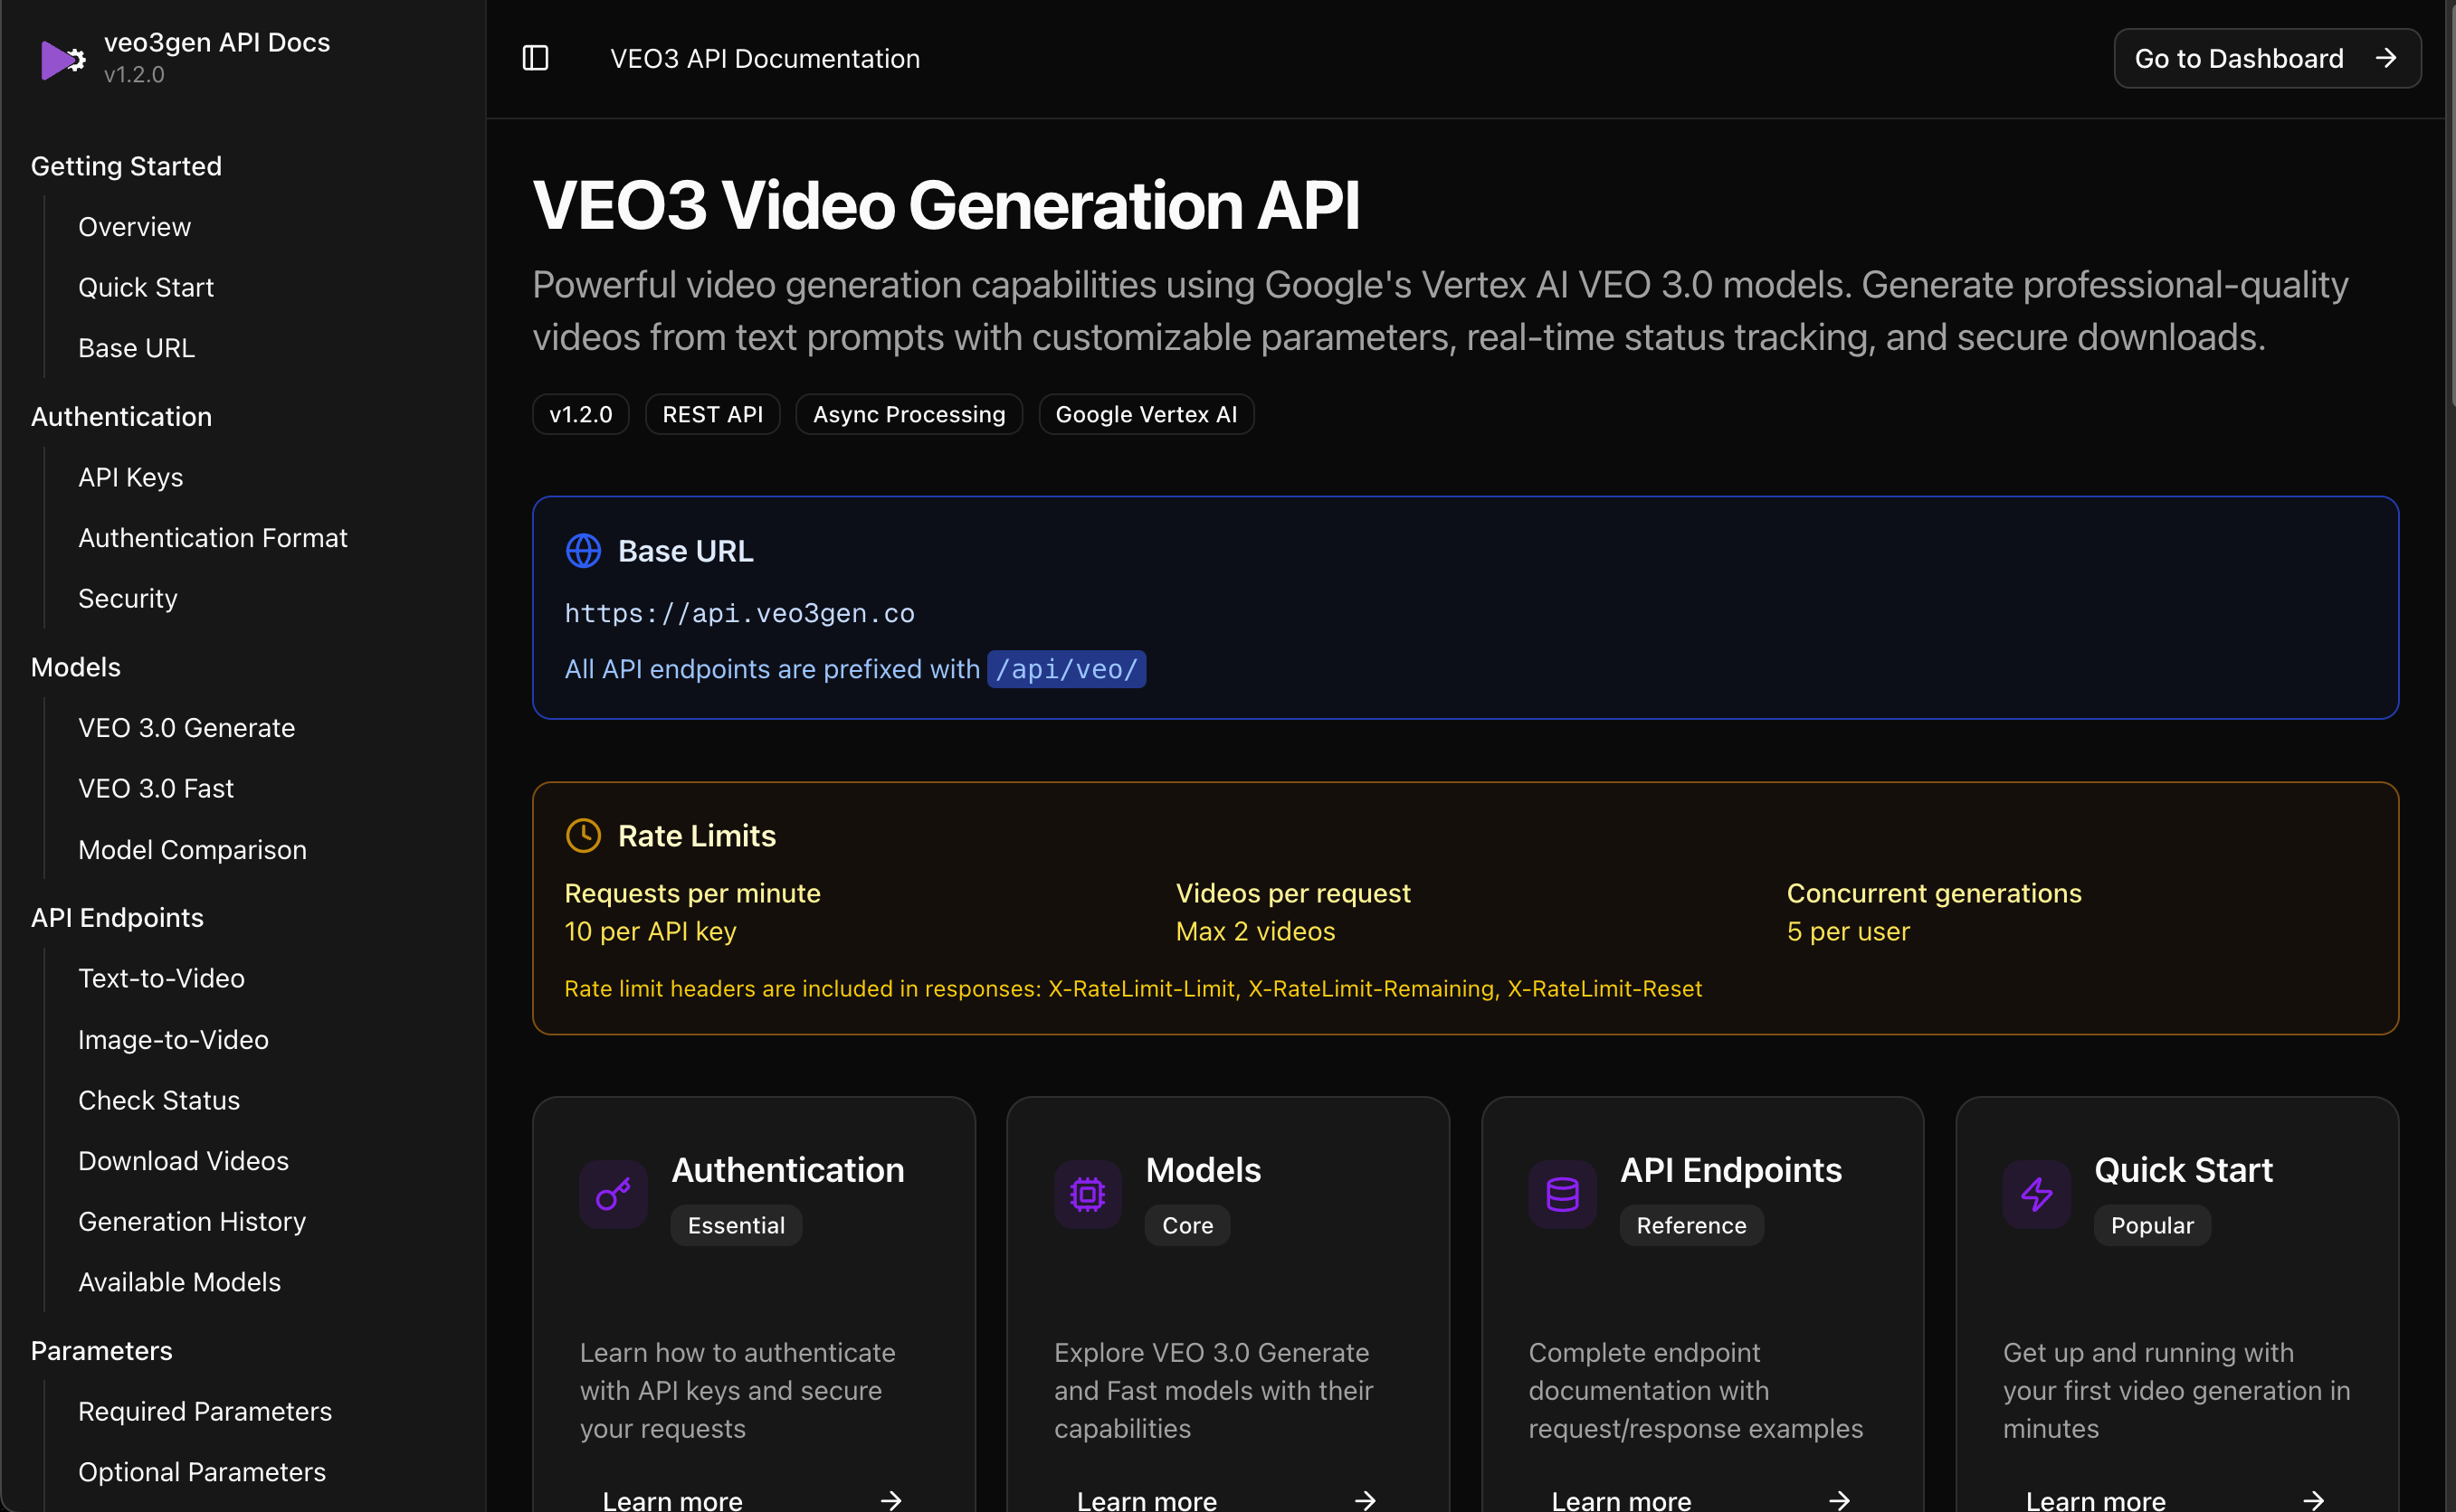Image resolution: width=2456 pixels, height=1512 pixels.
Task: Click the Rate Limits clock icon
Action: point(584,835)
